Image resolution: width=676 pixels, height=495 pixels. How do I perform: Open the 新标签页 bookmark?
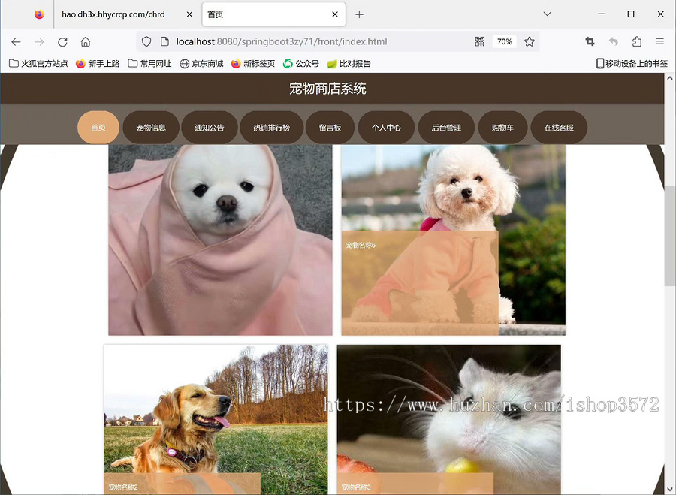tap(253, 64)
